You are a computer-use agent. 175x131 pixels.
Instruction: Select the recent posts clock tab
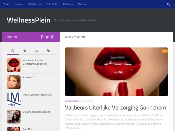[x=13, y=51]
